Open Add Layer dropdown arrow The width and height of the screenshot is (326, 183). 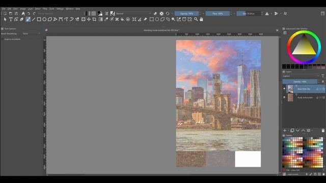point(288,131)
